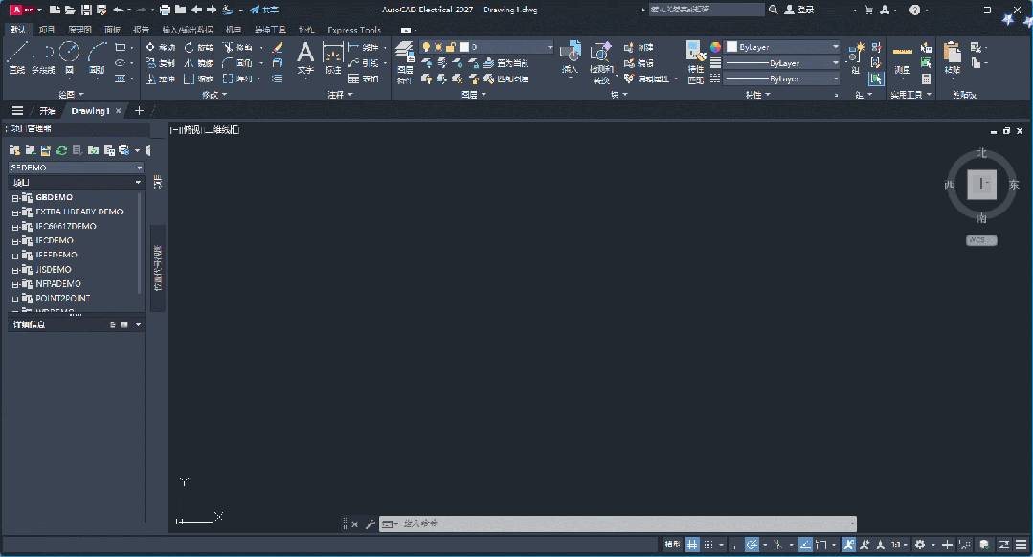Toggle ortho mode in status bar
Viewport: 1033px width, 557px height.
[x=733, y=545]
